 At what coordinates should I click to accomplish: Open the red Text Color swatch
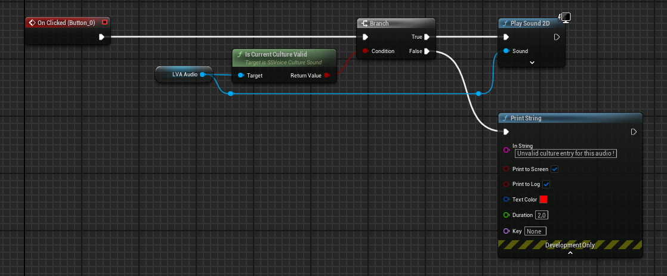point(544,199)
